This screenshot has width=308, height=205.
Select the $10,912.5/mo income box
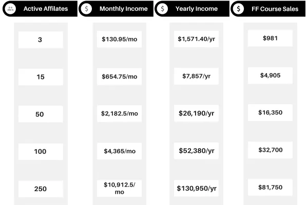click(120, 188)
